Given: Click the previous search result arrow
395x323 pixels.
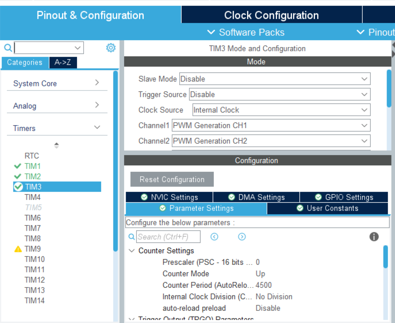Looking at the screenshot, I should (214, 237).
